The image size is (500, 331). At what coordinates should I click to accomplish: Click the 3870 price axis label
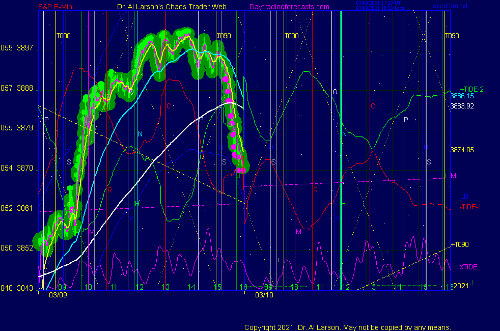(25, 168)
